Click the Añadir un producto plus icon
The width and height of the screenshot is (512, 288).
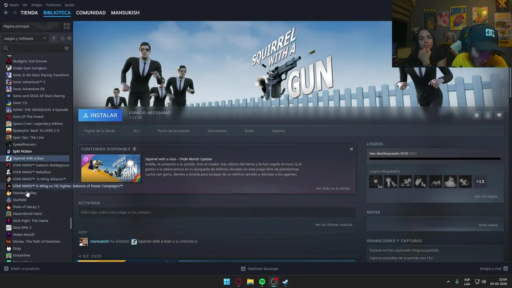click(x=6, y=269)
